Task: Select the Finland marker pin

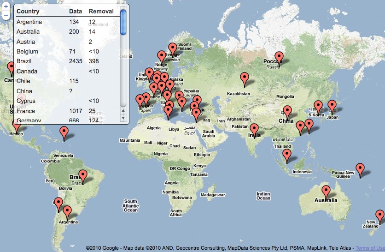Action: [x=173, y=48]
